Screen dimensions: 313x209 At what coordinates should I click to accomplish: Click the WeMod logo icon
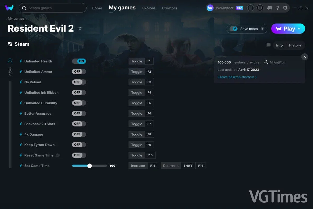point(9,8)
